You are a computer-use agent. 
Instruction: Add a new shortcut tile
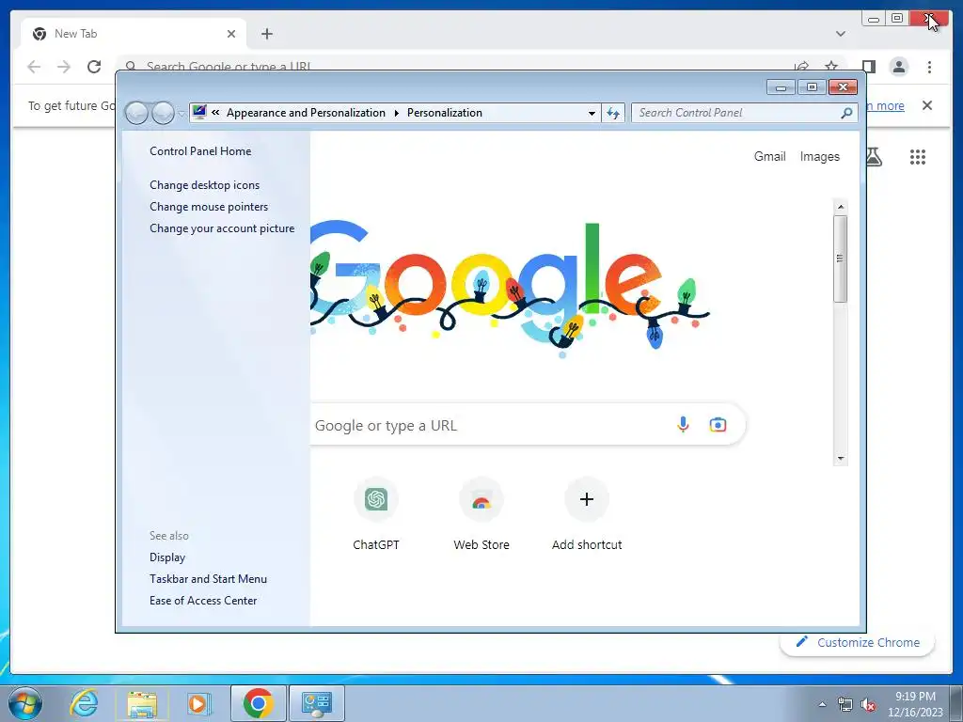point(587,514)
